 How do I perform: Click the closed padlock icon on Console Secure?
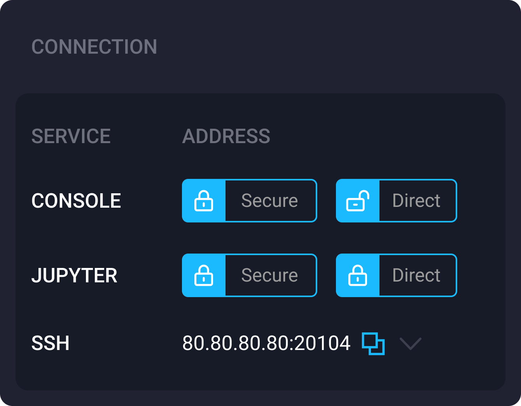[x=204, y=201]
